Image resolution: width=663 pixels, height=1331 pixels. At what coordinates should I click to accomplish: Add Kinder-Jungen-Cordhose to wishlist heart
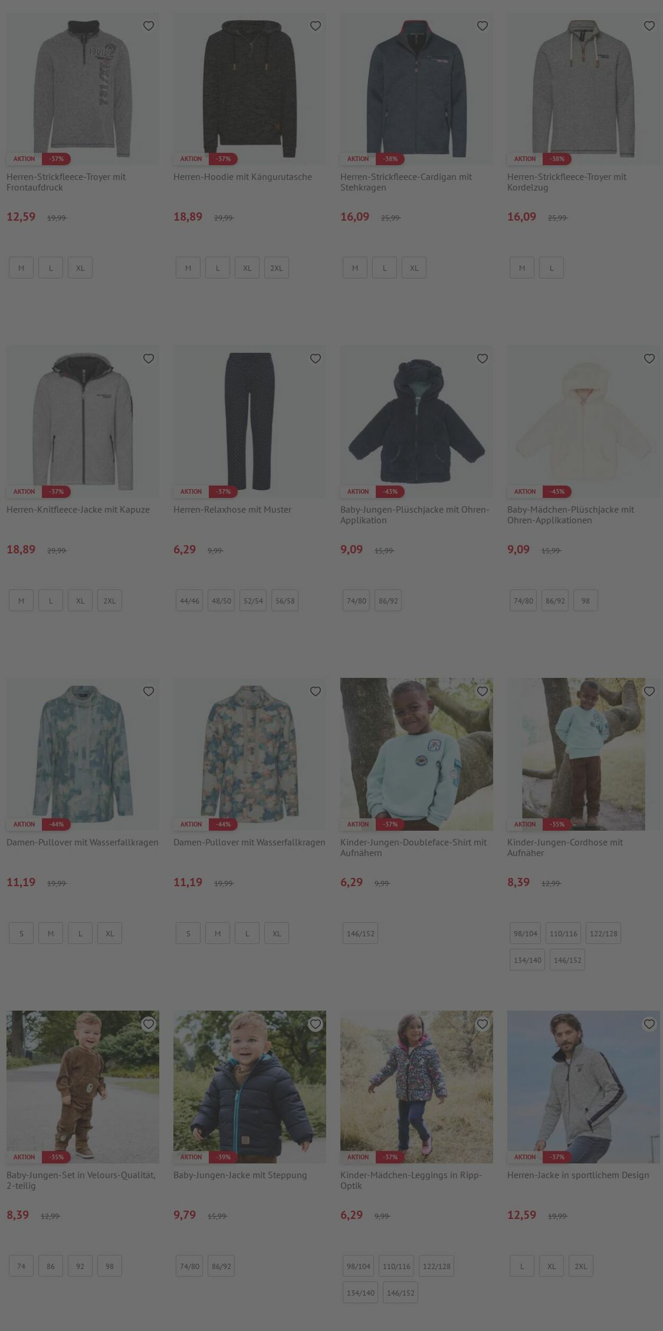pyautogui.click(x=649, y=691)
